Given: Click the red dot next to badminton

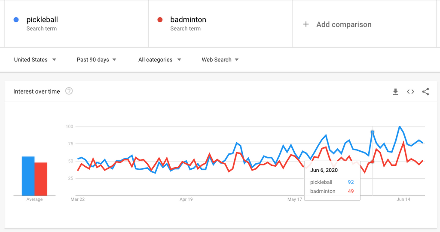Looking at the screenshot, I should tap(160, 20).
